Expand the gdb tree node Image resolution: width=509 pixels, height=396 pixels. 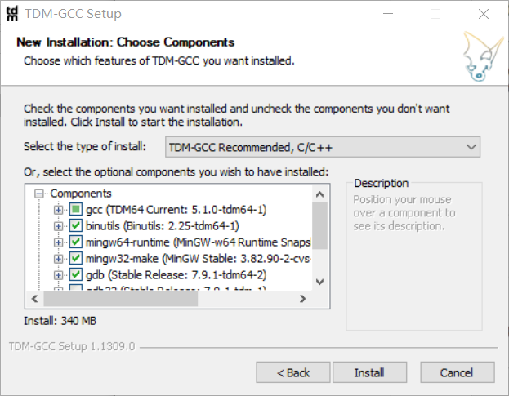tap(59, 275)
